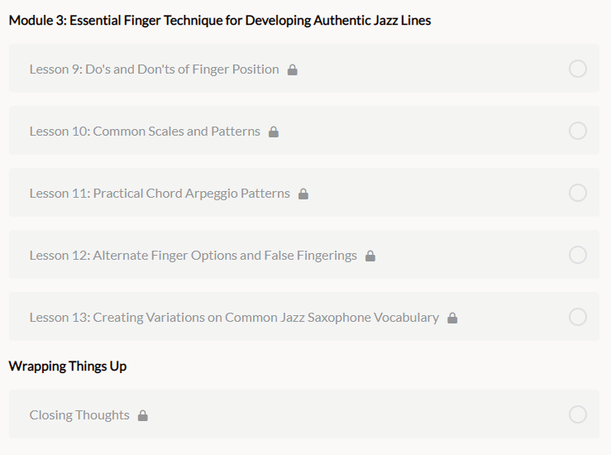Click the lock icon next to Lesson 11

(303, 194)
